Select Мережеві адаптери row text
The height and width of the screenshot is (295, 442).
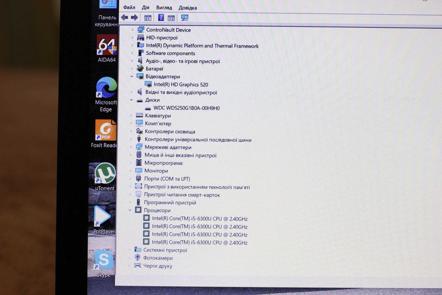(x=168, y=147)
